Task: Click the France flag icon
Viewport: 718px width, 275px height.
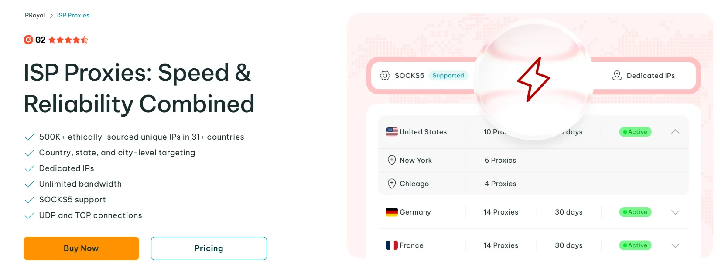Action: click(x=391, y=245)
